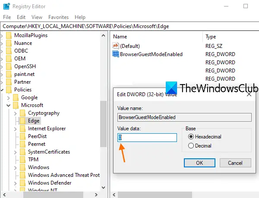Minimize the Registry Editor window

[x=226, y=6]
